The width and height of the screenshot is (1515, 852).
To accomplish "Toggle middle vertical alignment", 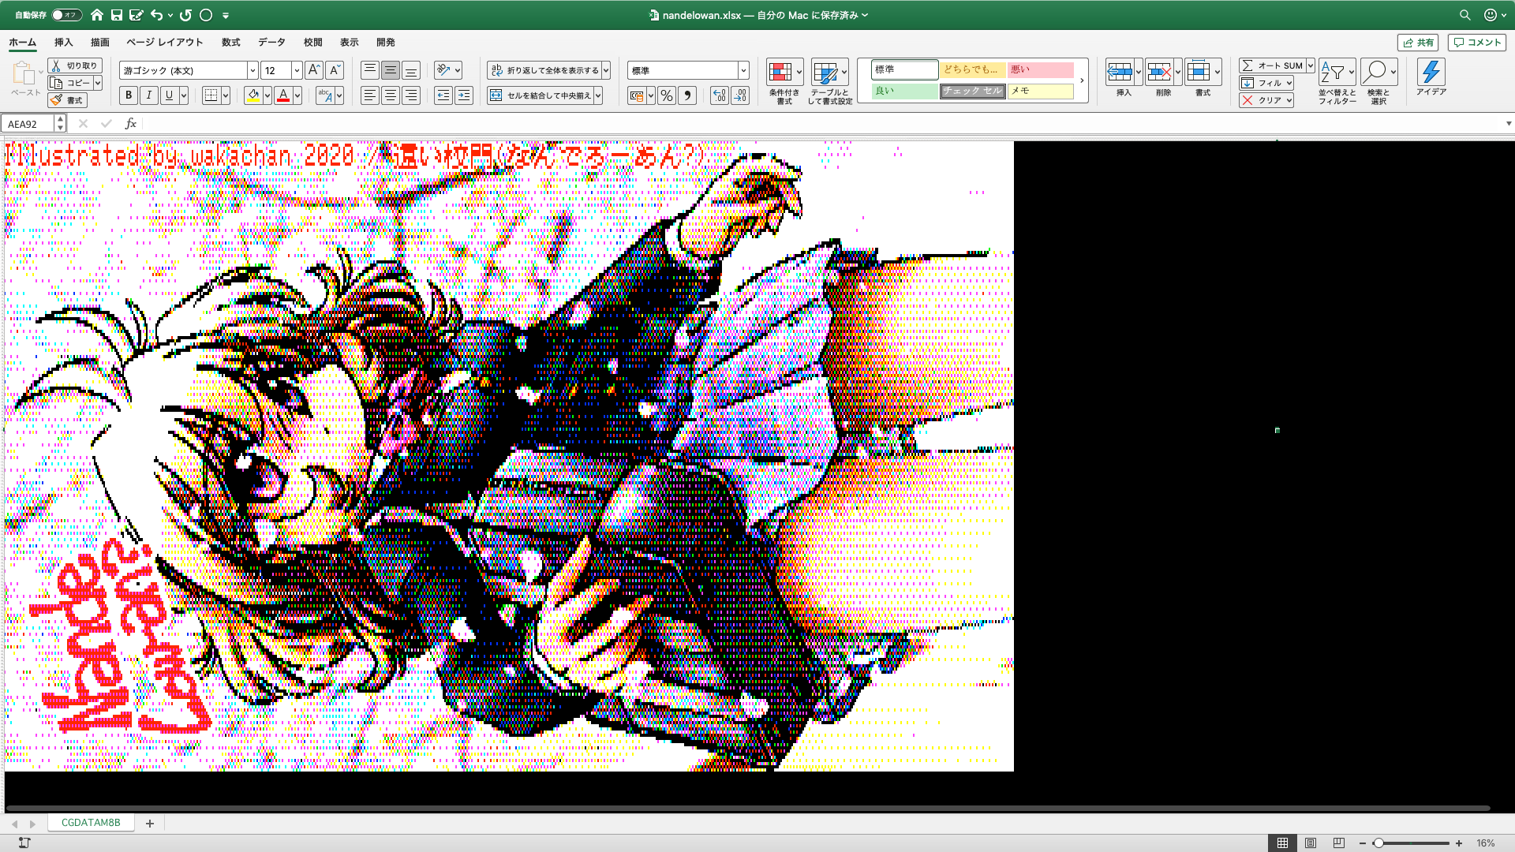I will click(390, 70).
